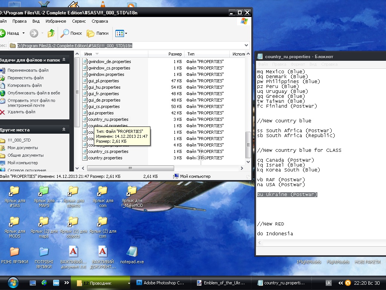Click the file list horizontal scrollbar thumb
The height and width of the screenshot is (290, 386).
(130, 168)
